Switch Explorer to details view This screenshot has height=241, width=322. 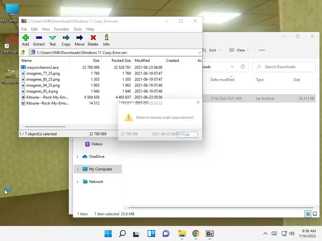tap(308, 214)
